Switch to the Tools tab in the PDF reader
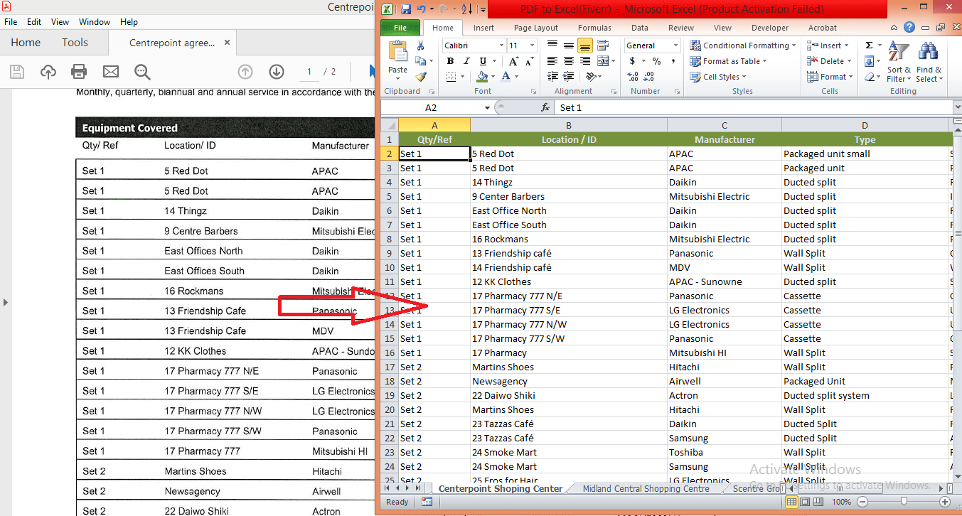The width and height of the screenshot is (962, 516). [75, 43]
